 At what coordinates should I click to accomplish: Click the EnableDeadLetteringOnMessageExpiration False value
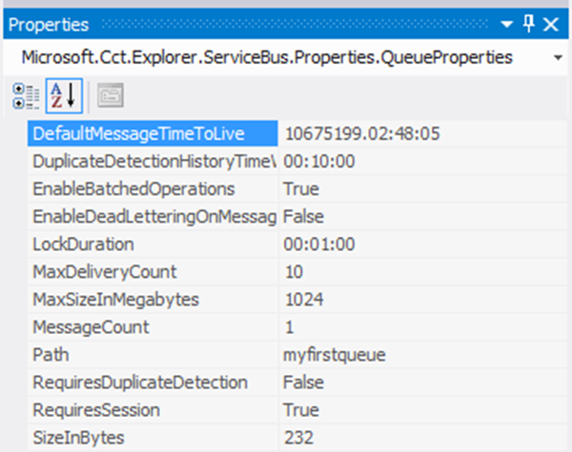pos(302,217)
